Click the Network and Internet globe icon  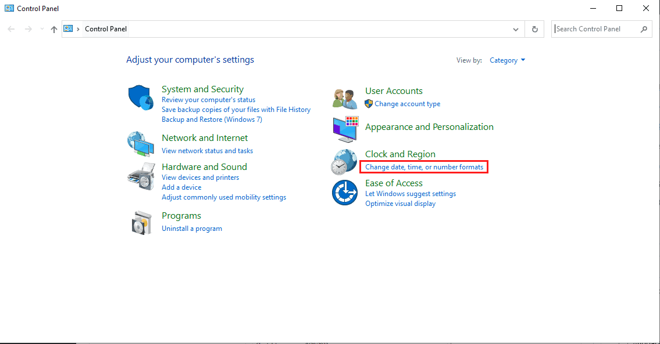coord(141,144)
